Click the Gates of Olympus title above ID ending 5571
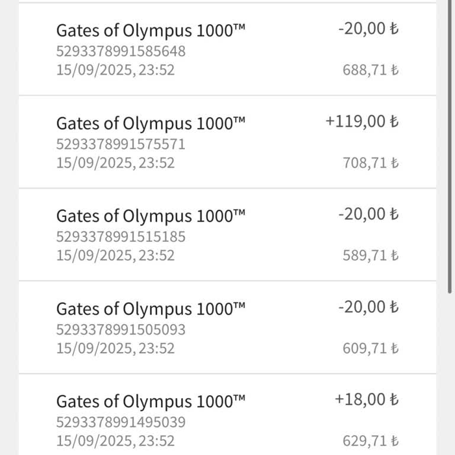 click(150, 124)
